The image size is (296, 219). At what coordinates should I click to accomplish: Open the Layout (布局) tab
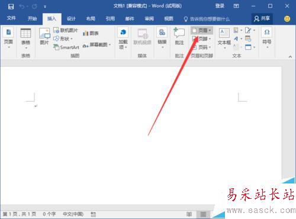point(91,19)
